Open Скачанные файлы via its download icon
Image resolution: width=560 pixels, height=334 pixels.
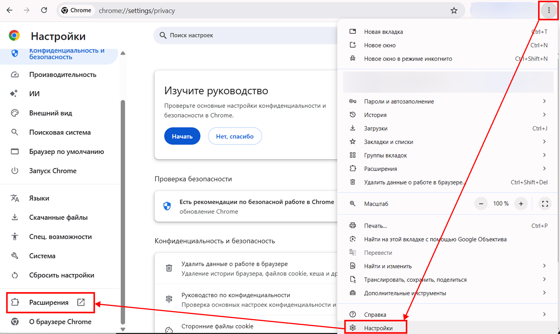click(x=15, y=217)
